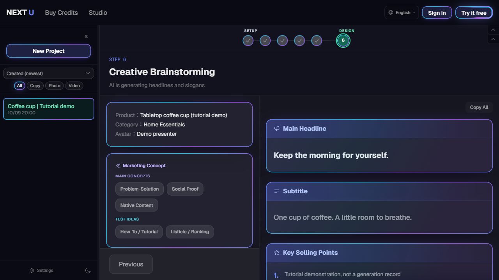This screenshot has width=499, height=280.
Task: Go to the fifth completed Setup step checkmark
Action: (x=317, y=40)
